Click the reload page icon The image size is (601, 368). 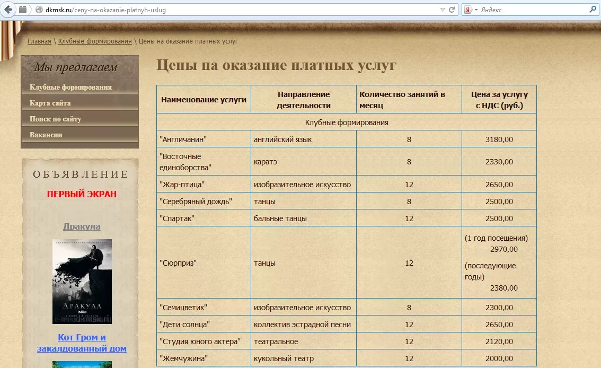pyautogui.click(x=452, y=10)
